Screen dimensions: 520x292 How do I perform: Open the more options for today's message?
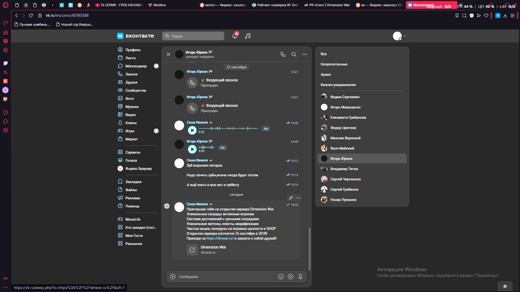point(298,198)
